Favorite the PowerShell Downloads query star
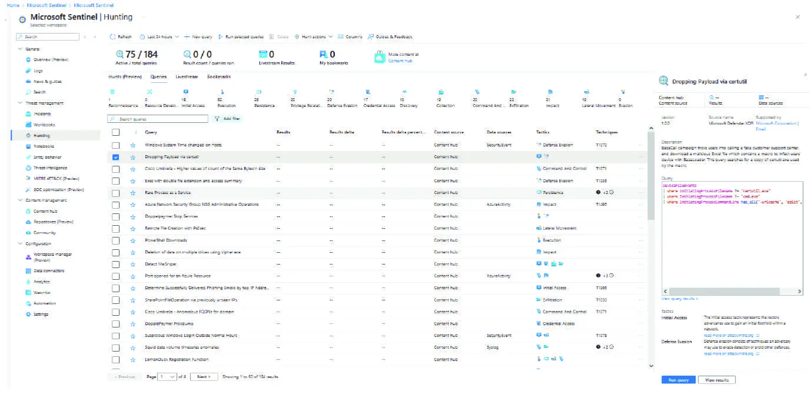This screenshot has width=810, height=398. pos(133,240)
